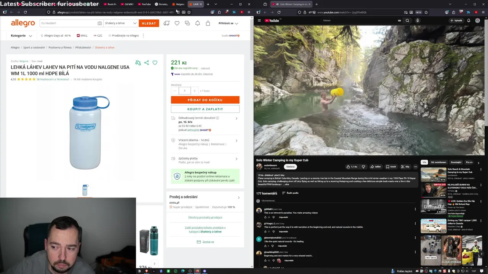Expand Způsoby platby payment methods chevron

(x=236, y=159)
